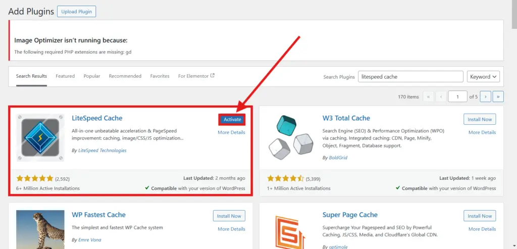
Task: Click '1+ Million Active Installations' text
Action: 299,188
